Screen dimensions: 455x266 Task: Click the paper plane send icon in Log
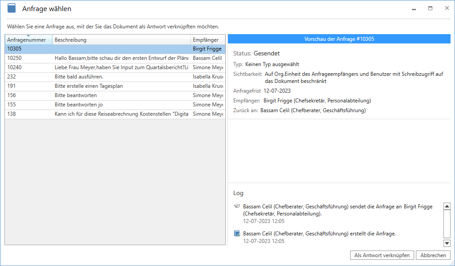click(x=237, y=207)
